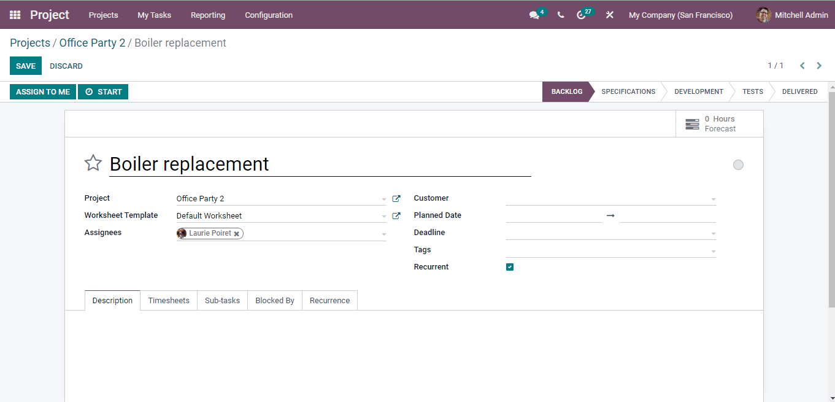835x402 pixels.
Task: Open the apps menu grid
Action: (x=15, y=14)
